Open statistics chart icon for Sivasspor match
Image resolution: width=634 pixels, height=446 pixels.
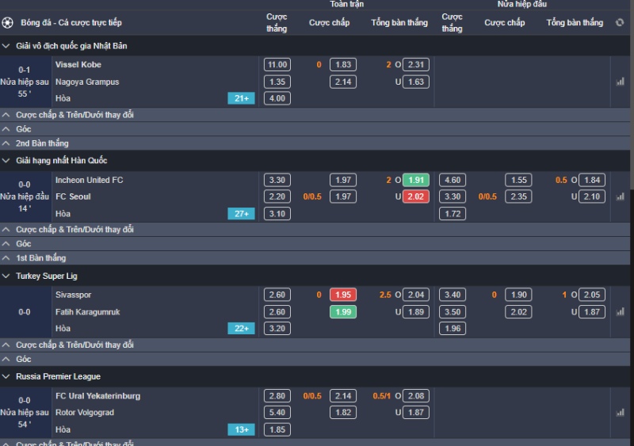[620, 312]
